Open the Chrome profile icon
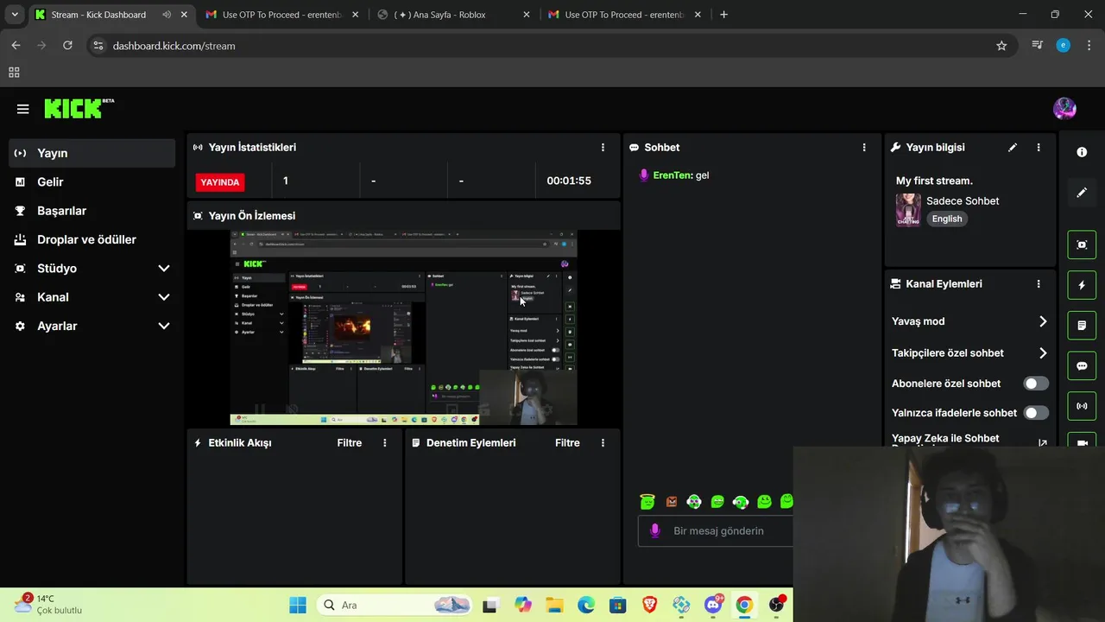The height and width of the screenshot is (622, 1105). click(x=1064, y=46)
